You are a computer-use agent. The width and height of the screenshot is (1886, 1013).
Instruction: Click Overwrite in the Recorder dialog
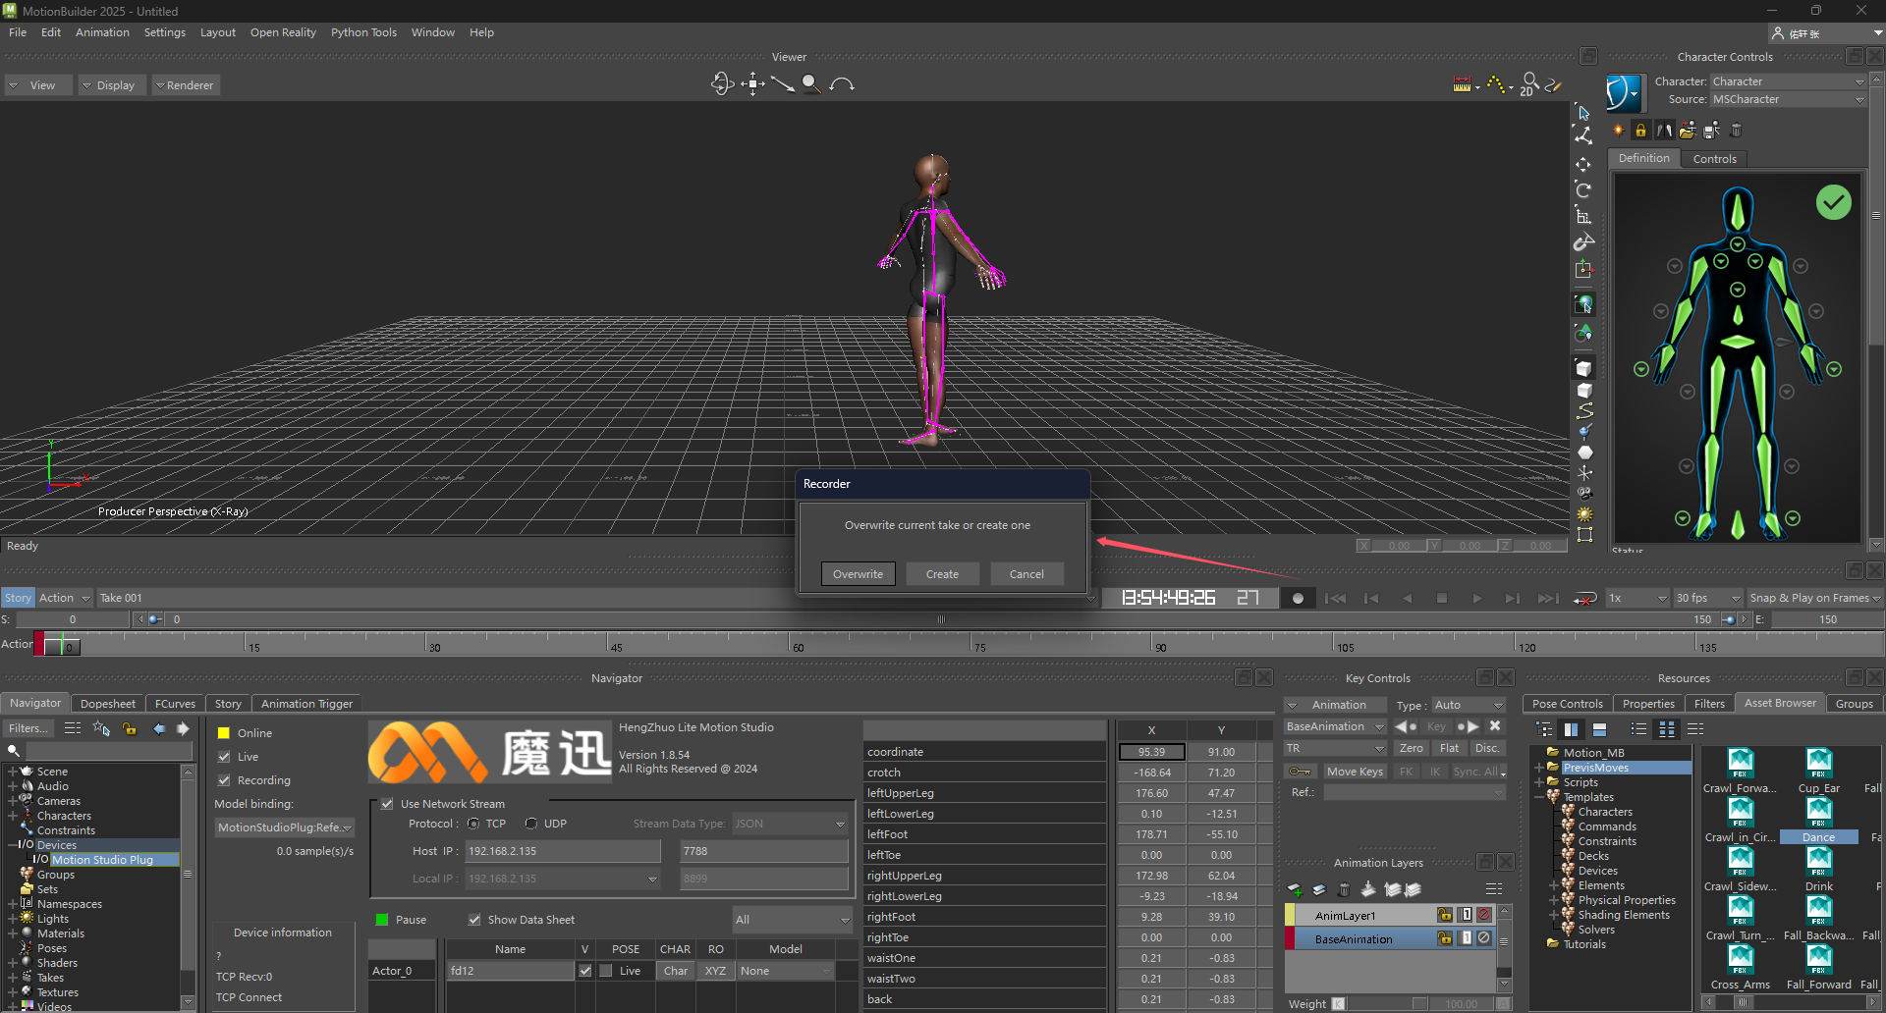(858, 574)
